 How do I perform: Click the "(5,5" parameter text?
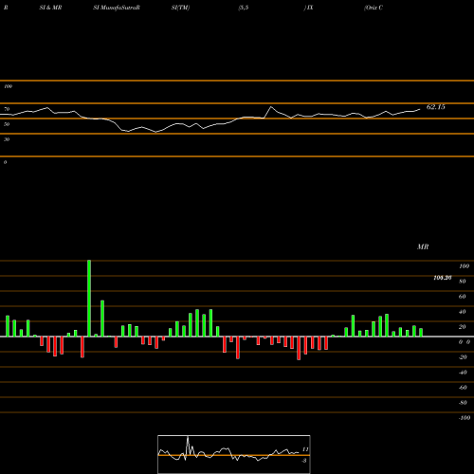pos(244,8)
